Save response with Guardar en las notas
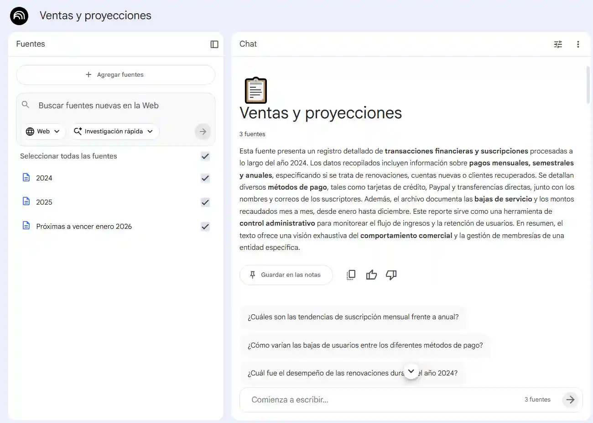The height and width of the screenshot is (423, 593). [x=286, y=275]
